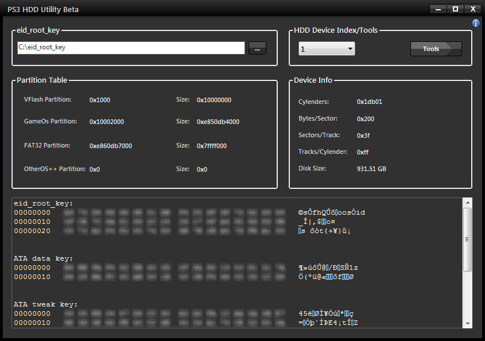Click the Tools button

point(436,49)
